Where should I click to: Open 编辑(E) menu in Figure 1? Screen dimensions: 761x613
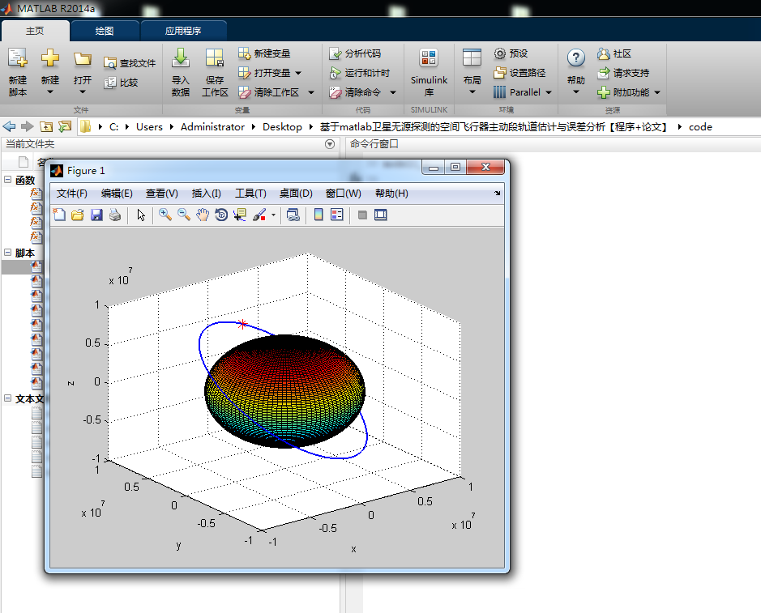click(x=117, y=194)
